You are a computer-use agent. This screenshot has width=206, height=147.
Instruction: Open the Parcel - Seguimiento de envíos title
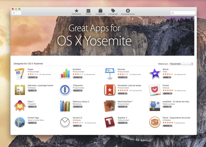pos(176,118)
